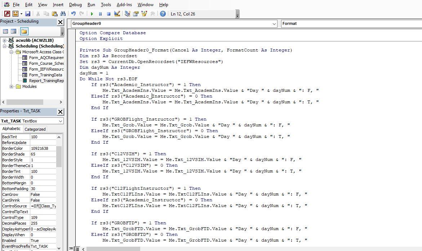Reset the running code with the stop icon
This screenshot has width=422, height=251.
pyautogui.click(x=109, y=13)
